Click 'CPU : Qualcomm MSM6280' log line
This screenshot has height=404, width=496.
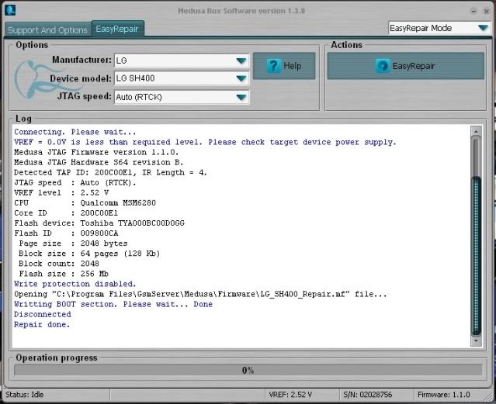click(85, 202)
